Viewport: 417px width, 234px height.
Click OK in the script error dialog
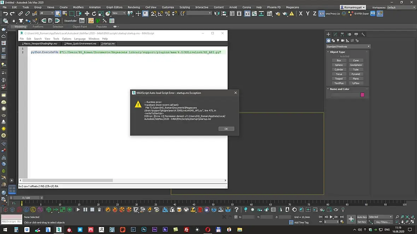click(226, 129)
